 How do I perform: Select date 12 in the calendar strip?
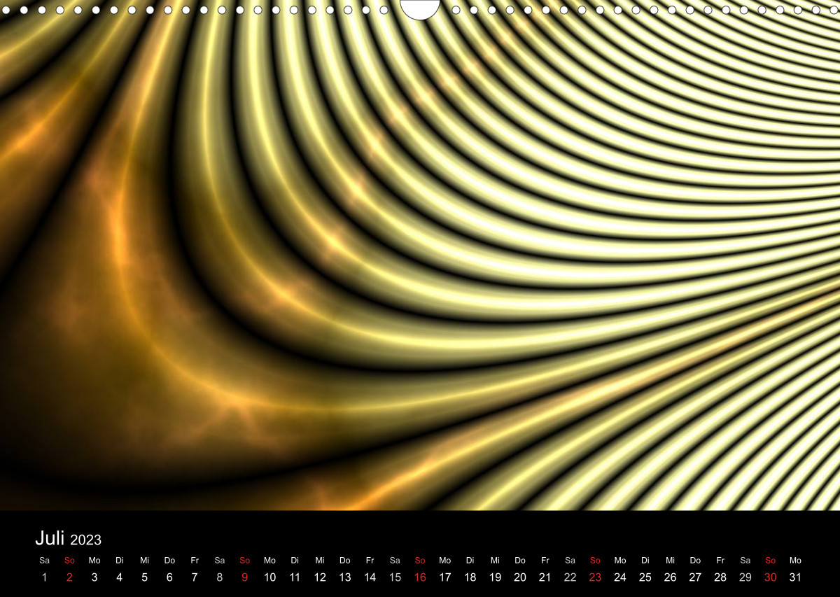point(320,577)
